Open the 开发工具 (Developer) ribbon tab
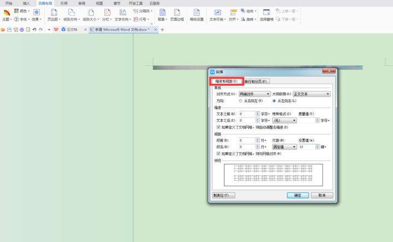 [136, 3]
